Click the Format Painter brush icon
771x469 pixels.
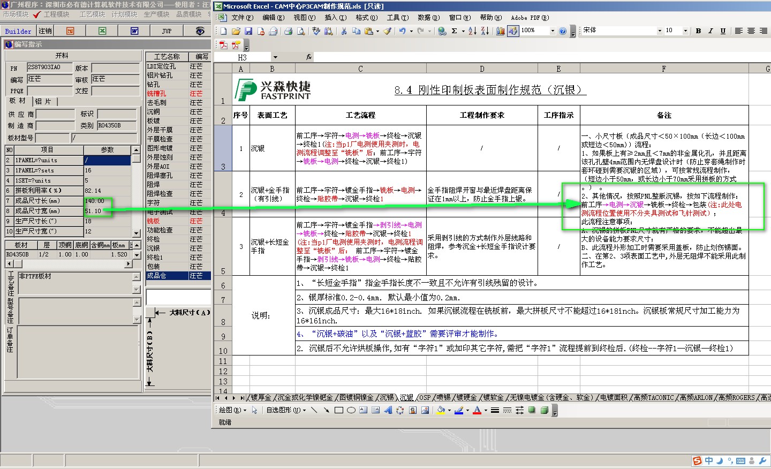[387, 31]
